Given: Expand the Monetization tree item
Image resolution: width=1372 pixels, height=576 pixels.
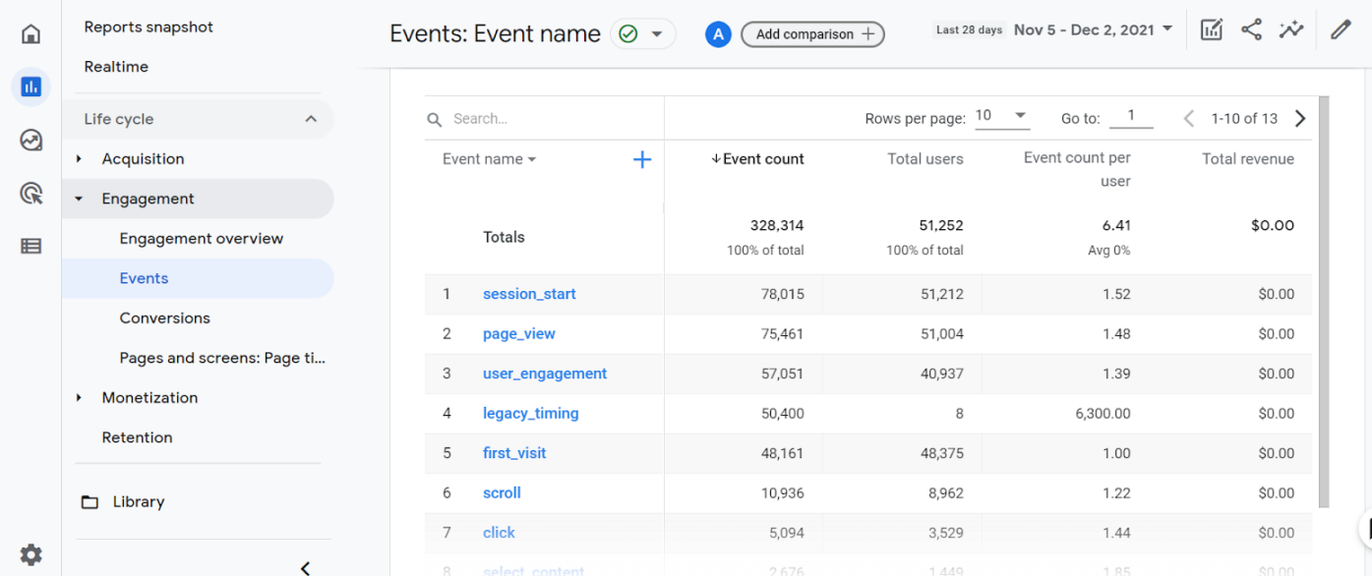Looking at the screenshot, I should pyautogui.click(x=80, y=397).
